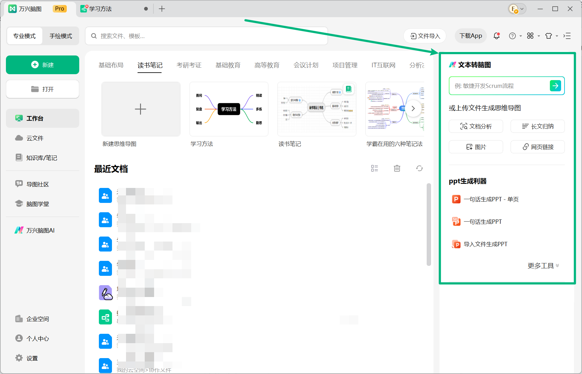Image resolution: width=582 pixels, height=374 pixels.
Task: Click the green 新建 button
Action: point(42,65)
